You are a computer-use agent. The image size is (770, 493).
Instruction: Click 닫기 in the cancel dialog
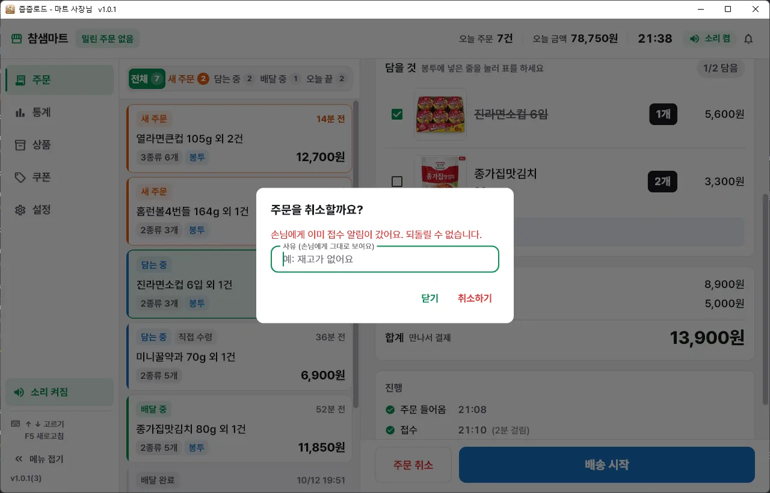pos(430,298)
